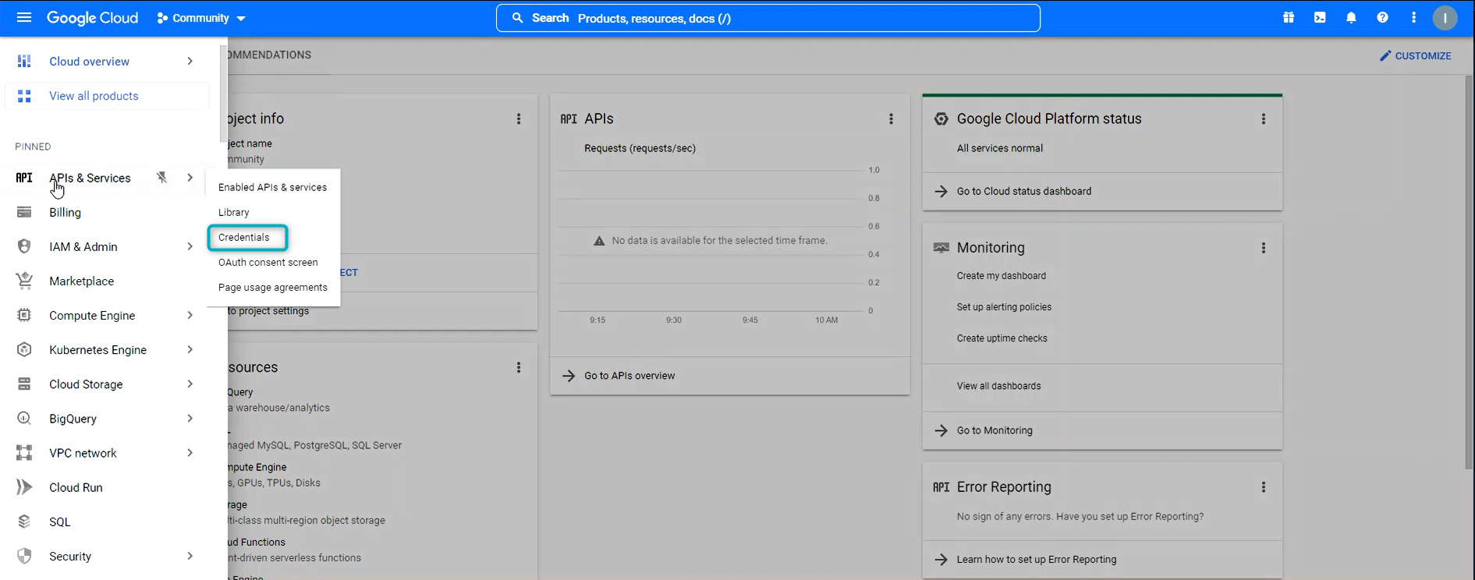Unpin APIs & Services using the pin icon
This screenshot has width=1475, height=580.
point(161,178)
